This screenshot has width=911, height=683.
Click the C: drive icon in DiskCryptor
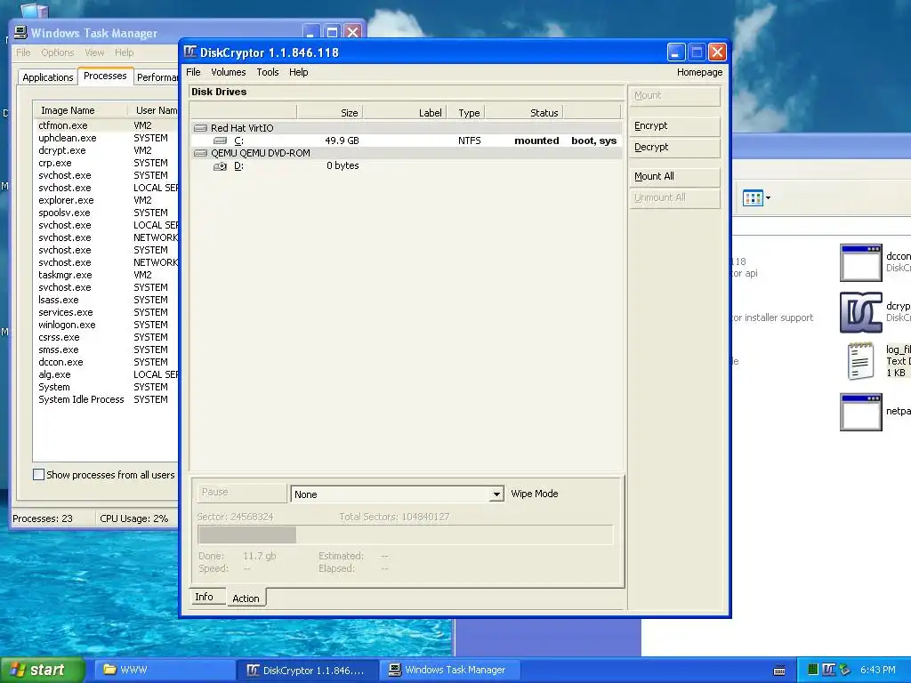point(221,141)
